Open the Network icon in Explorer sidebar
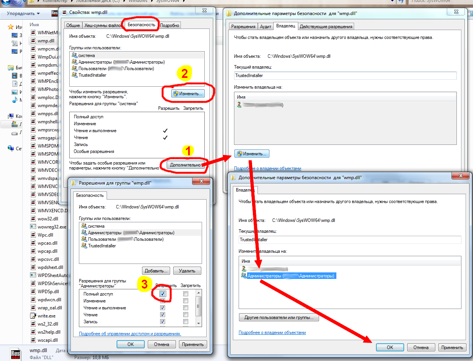This screenshot has width=473, height=361. [x=11, y=148]
